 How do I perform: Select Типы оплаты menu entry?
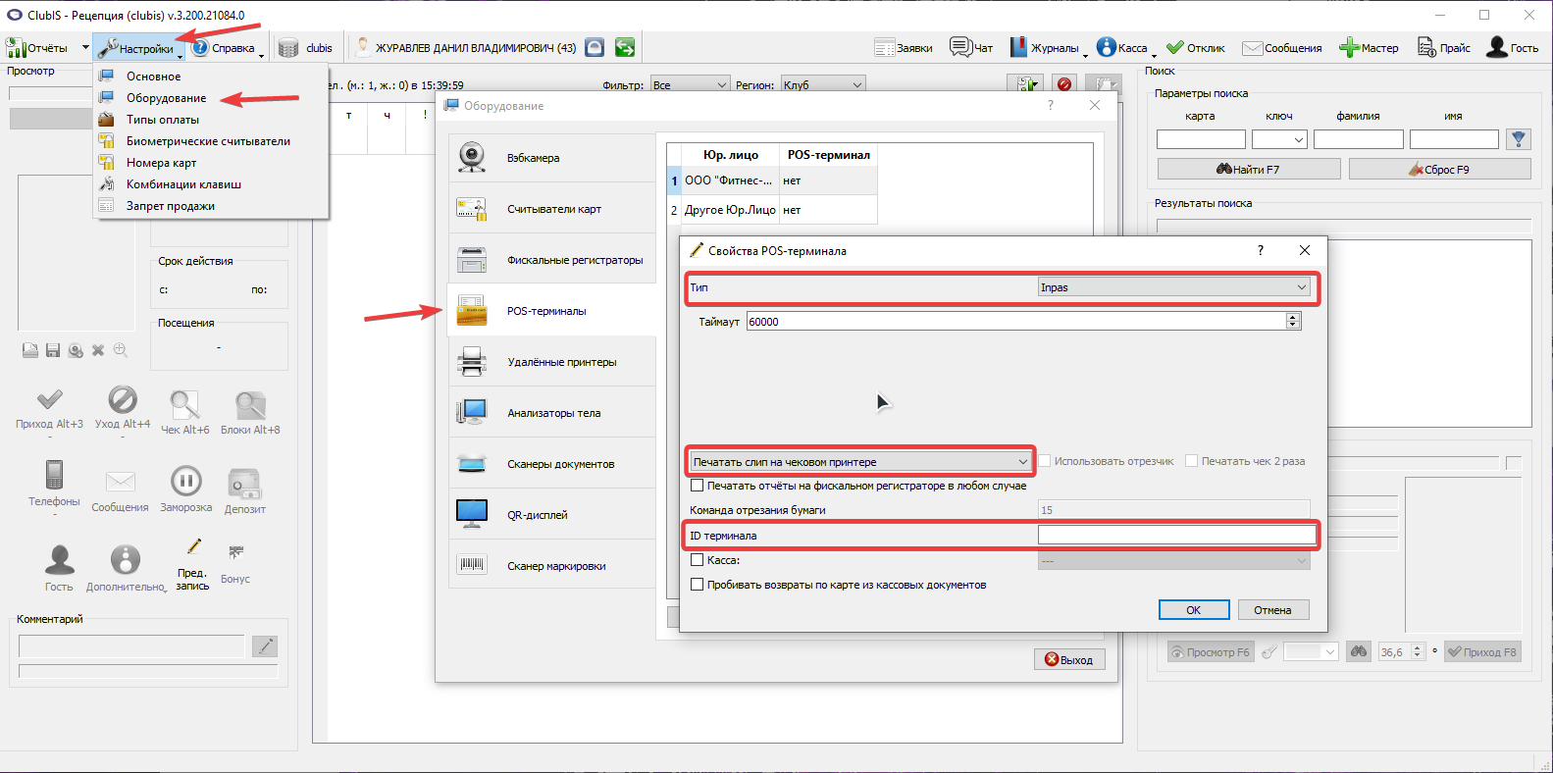(163, 120)
